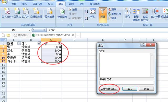Screen dimensions: 168x102
Task: Switch to the 审阅 ribbon tab
Action: 71,4
